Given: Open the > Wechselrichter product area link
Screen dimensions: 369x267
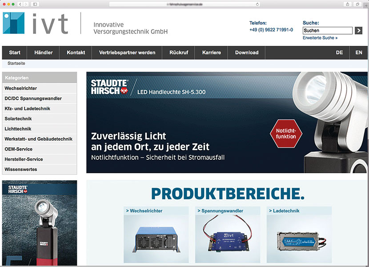Looking at the screenshot, I should point(144,210).
